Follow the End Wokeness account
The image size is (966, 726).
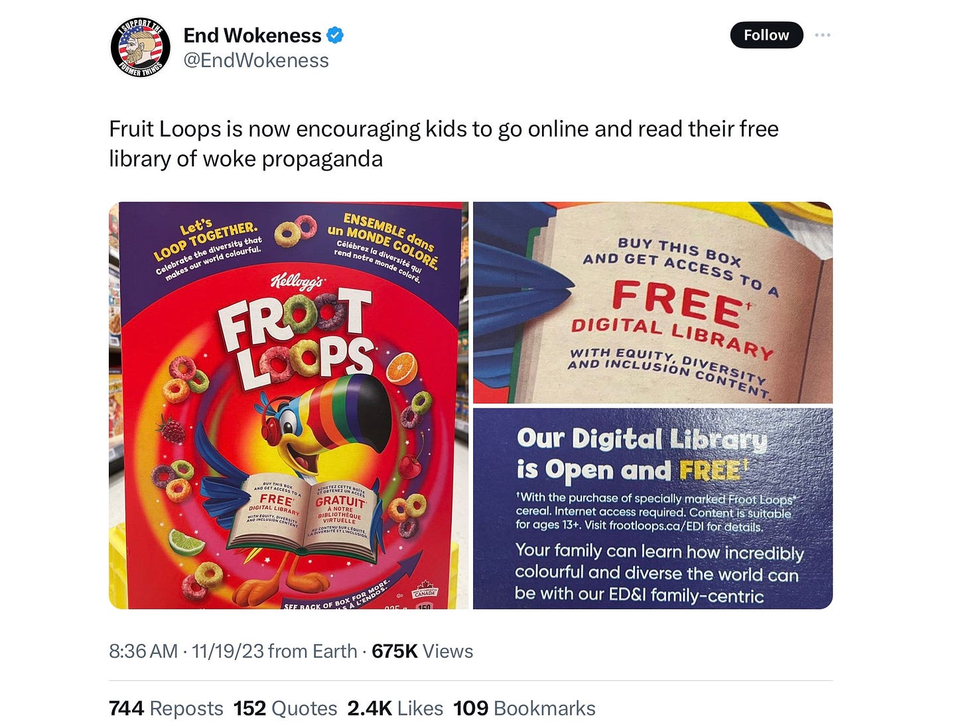[x=766, y=35]
